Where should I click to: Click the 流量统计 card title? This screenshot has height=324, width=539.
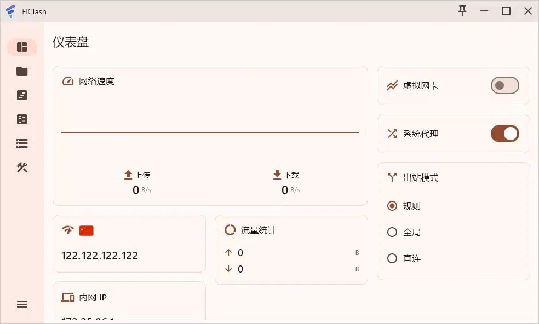(x=259, y=230)
